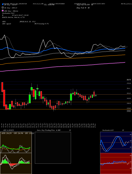132x174 pixels.
Task: Click the latest small green candlestick
Action: click(96, 95)
